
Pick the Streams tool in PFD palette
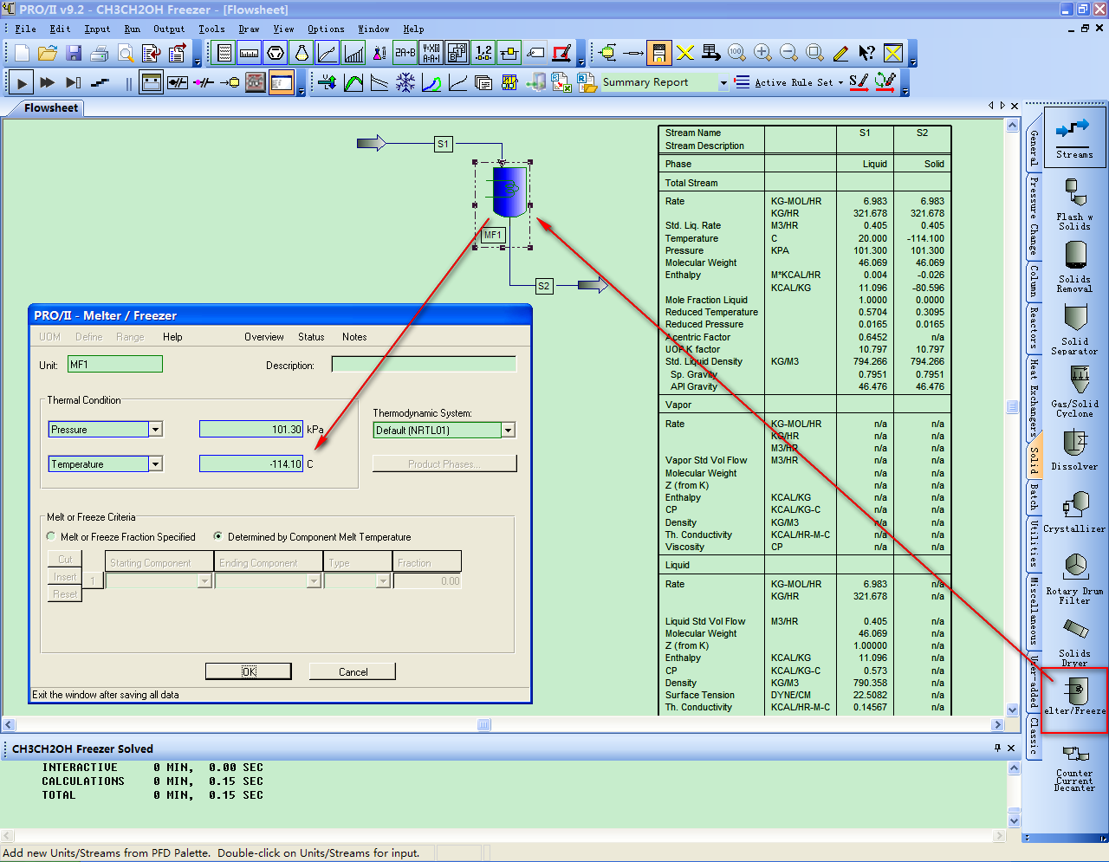click(1074, 137)
